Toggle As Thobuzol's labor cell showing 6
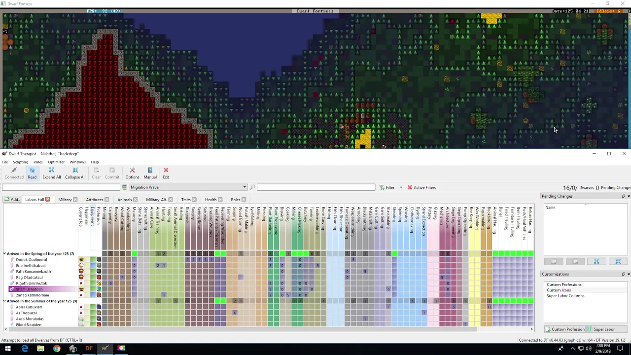Image resolution: width=631 pixels, height=355 pixels. click(235, 313)
